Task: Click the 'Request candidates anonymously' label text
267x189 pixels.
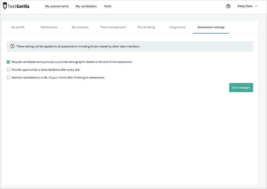Action: (x=72, y=62)
